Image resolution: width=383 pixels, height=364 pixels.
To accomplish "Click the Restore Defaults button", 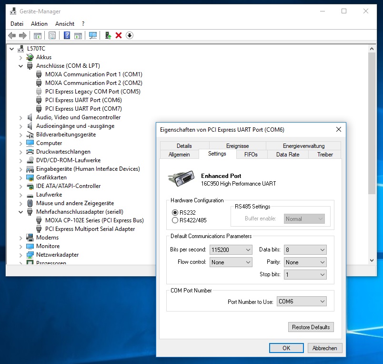I will tap(311, 327).
